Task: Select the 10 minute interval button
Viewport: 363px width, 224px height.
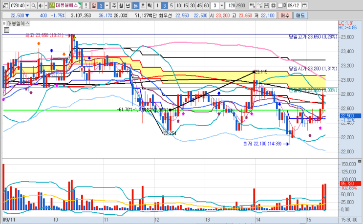Action: click(178, 5)
